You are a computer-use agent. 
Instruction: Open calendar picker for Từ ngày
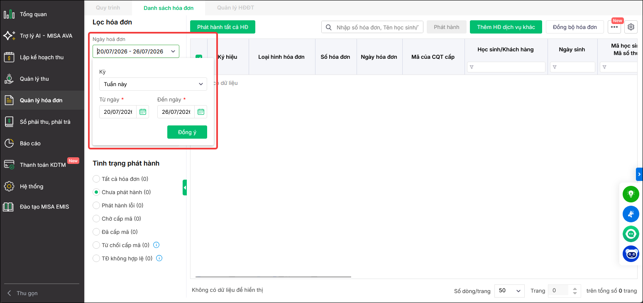point(143,112)
